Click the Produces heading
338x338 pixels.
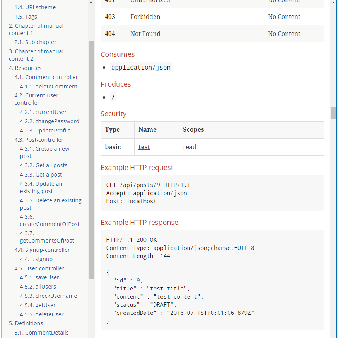click(116, 84)
